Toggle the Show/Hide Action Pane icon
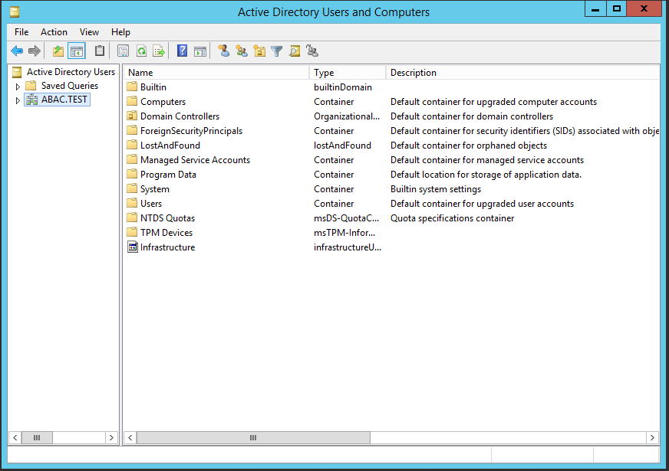The image size is (669, 471). point(200,51)
